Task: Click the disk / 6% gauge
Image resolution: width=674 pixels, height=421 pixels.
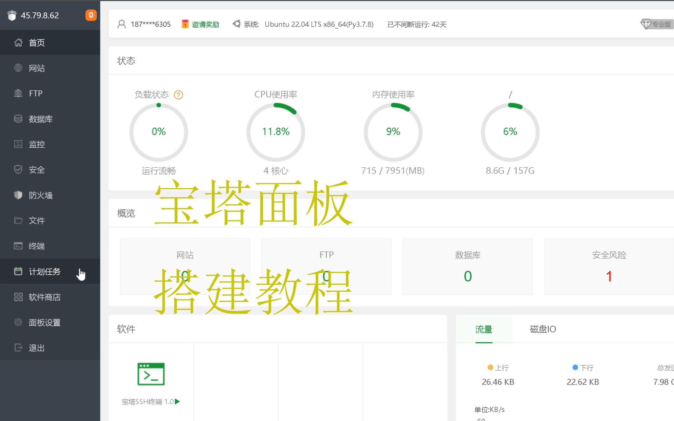Action: [510, 132]
